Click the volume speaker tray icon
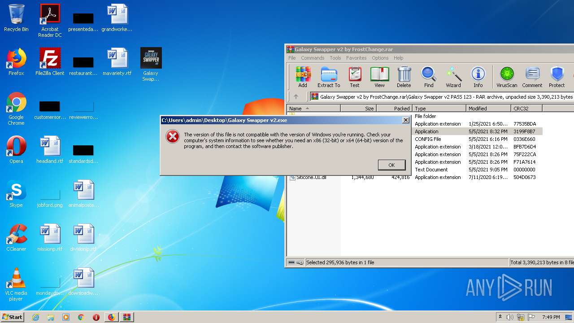This screenshot has height=323, width=574. (x=510, y=317)
